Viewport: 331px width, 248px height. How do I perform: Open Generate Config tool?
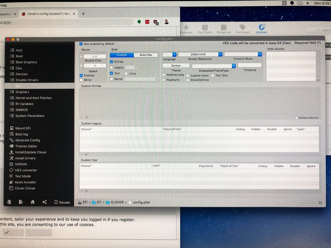pos(25,140)
